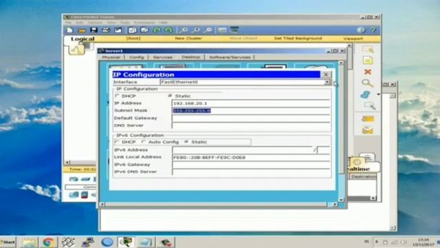The image size is (440, 248).
Task: Open the Custom Devices Dialog icon
Action: coord(234,30)
